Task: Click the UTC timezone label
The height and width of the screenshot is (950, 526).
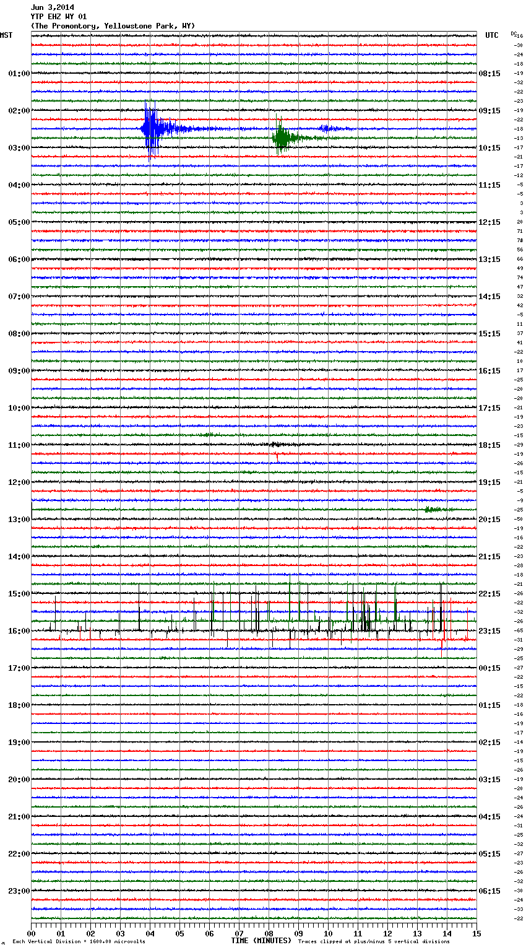Action: [492, 35]
